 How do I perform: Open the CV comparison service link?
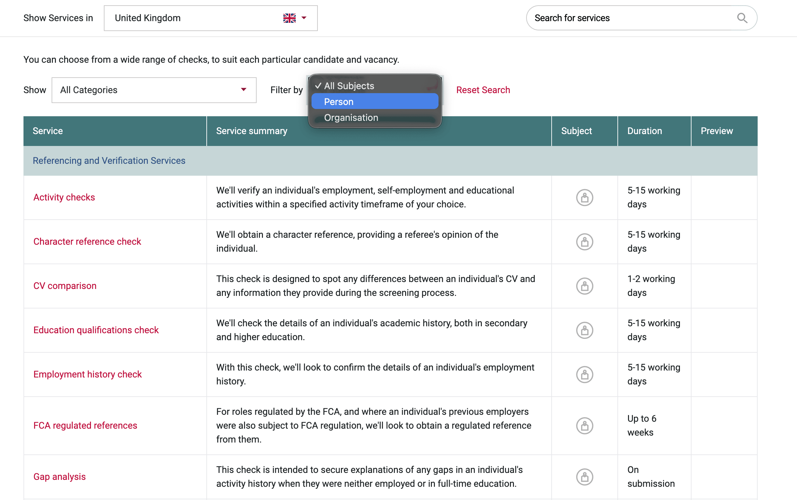click(65, 286)
